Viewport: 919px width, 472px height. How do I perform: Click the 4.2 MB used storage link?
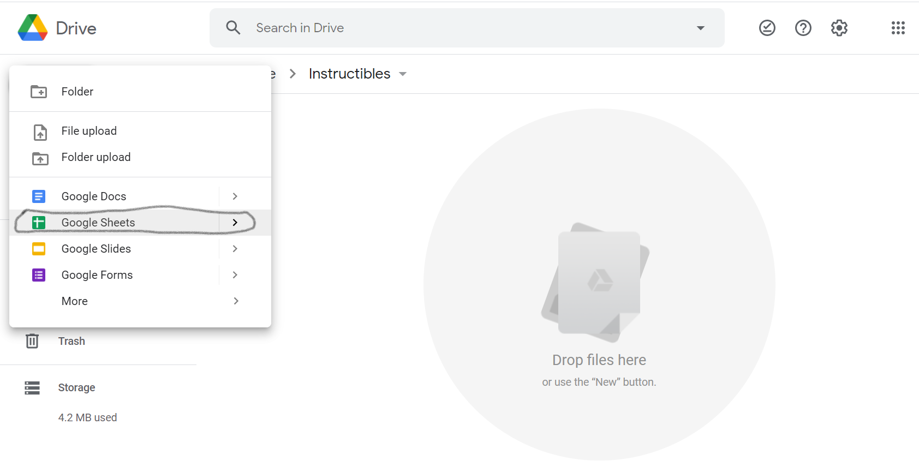87,417
